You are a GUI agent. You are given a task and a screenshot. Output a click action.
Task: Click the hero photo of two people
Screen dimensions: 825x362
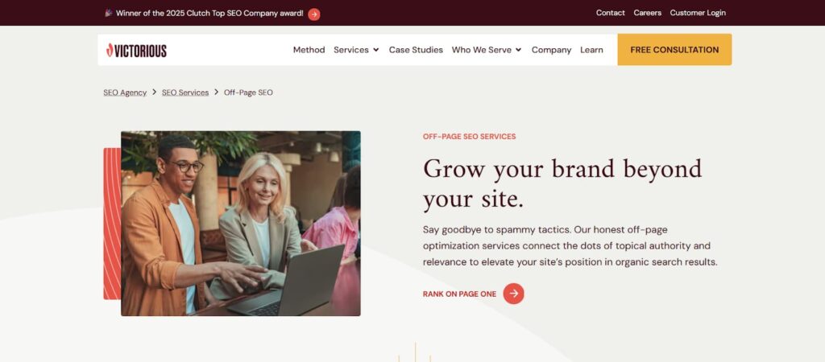(240, 224)
